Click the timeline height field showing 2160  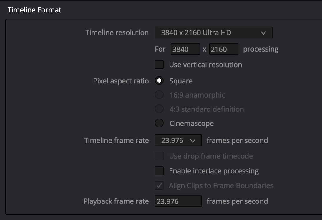[x=223, y=49]
